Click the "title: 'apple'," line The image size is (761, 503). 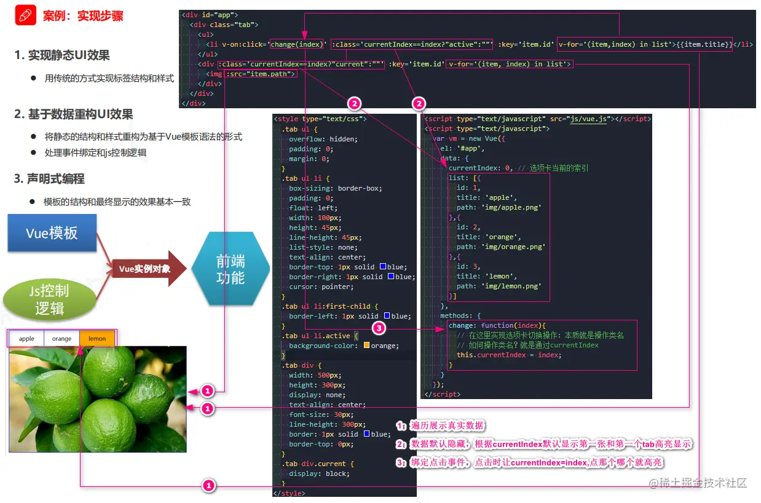(487, 197)
